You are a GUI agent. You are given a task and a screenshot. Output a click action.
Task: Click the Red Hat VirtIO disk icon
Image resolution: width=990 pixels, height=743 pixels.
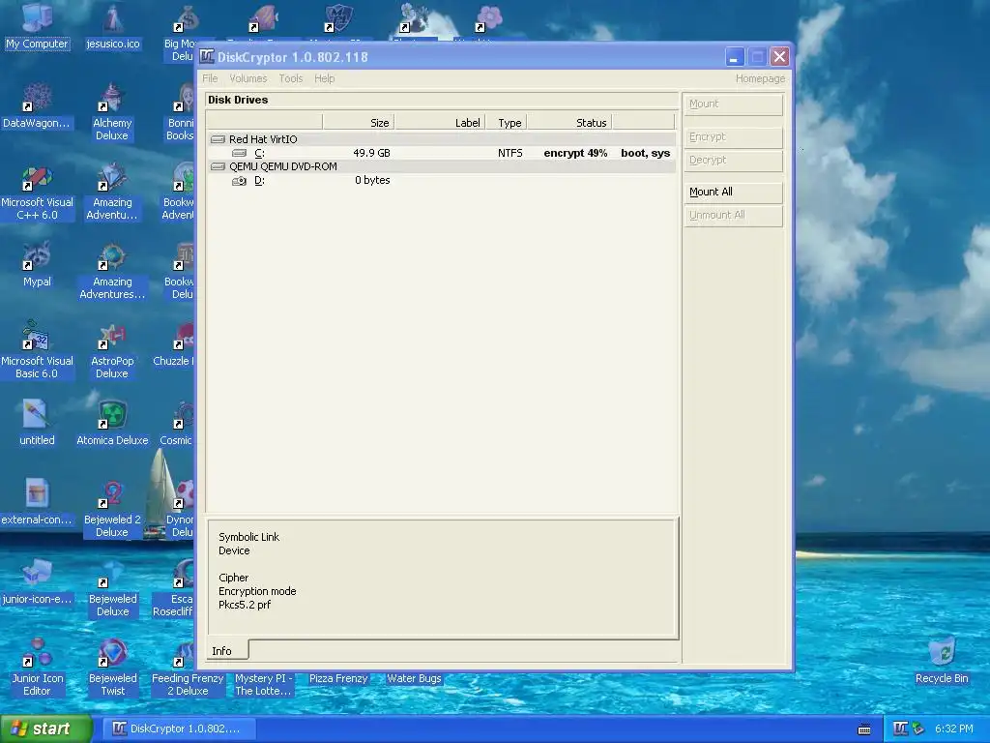click(218, 139)
